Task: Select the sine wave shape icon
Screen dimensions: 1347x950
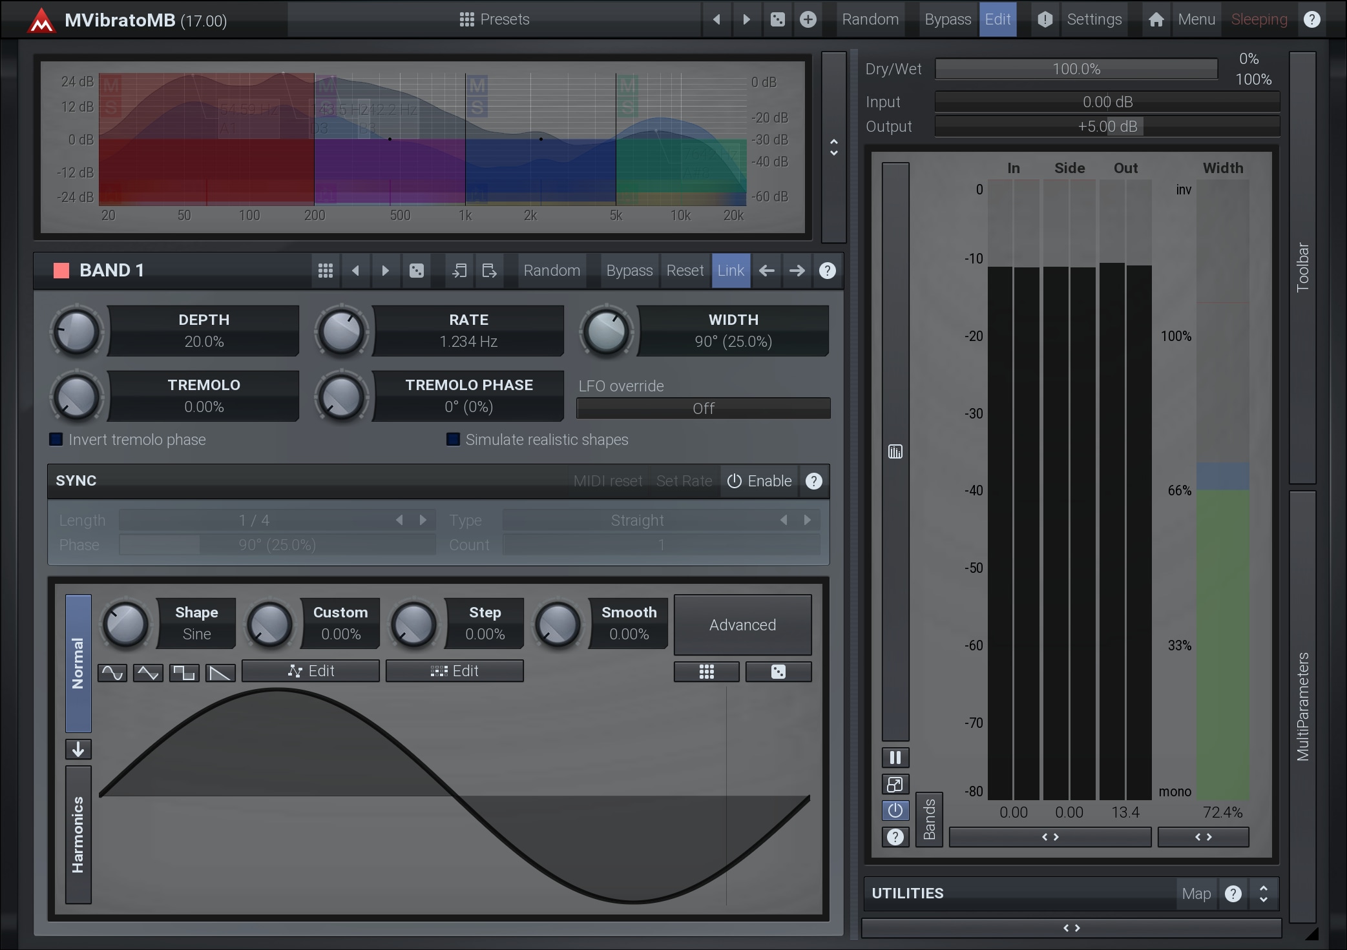Action: (x=112, y=673)
